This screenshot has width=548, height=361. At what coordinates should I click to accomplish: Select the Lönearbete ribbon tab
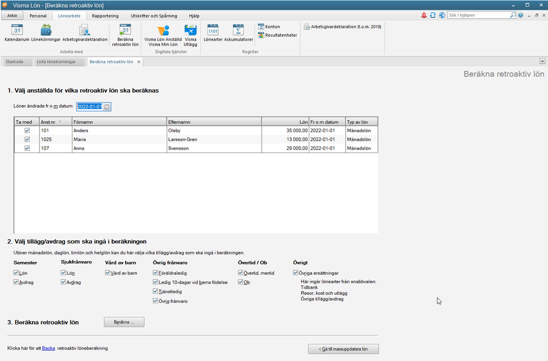coord(69,16)
